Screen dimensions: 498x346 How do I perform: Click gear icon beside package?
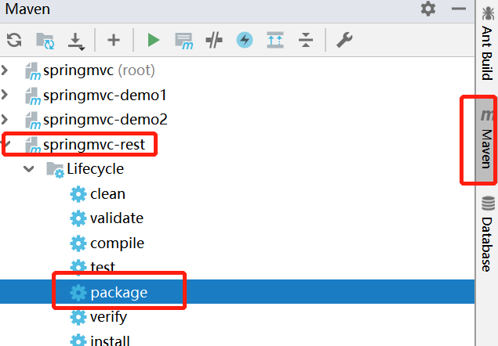coord(78,293)
